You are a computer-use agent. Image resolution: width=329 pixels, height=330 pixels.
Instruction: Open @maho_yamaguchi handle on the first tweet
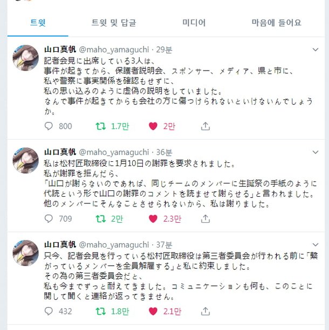click(114, 50)
